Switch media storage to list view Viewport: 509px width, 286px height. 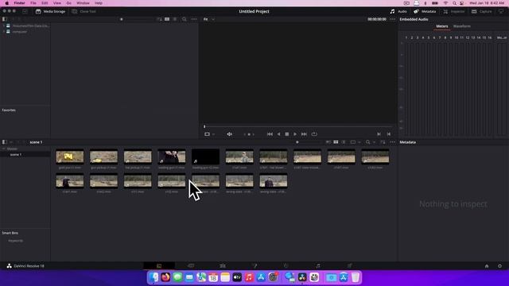175,19
